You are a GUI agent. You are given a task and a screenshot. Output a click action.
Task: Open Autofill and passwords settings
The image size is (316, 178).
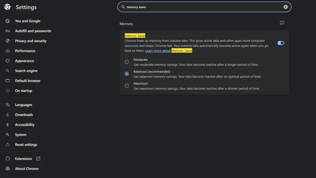[33, 31]
